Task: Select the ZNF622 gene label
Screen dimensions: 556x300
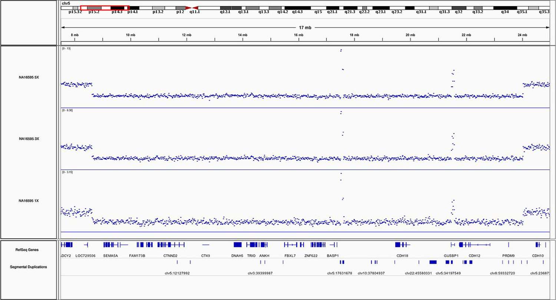Action: click(311, 255)
